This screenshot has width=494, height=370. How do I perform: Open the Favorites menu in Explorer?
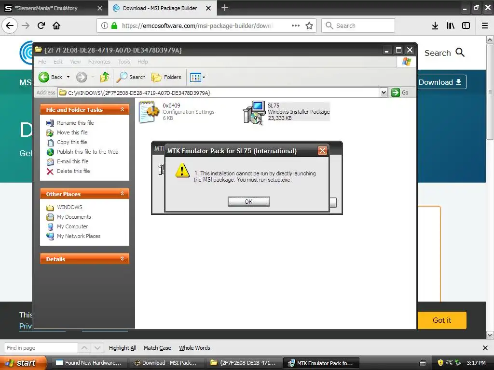tap(99, 62)
